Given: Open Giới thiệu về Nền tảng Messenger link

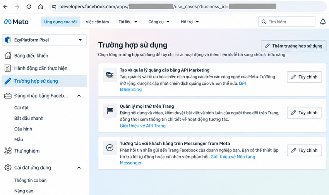Looking at the screenshot, I should [233, 157].
